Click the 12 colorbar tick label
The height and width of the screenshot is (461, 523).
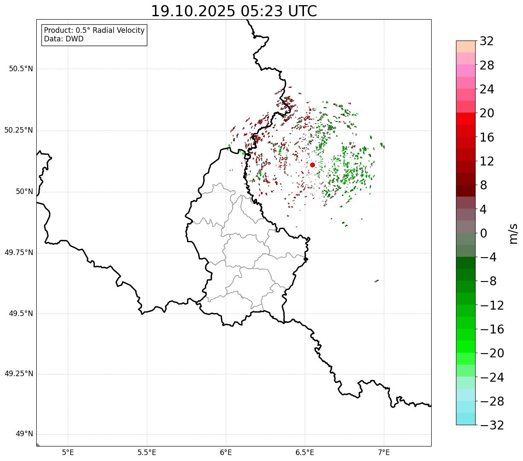487,161
